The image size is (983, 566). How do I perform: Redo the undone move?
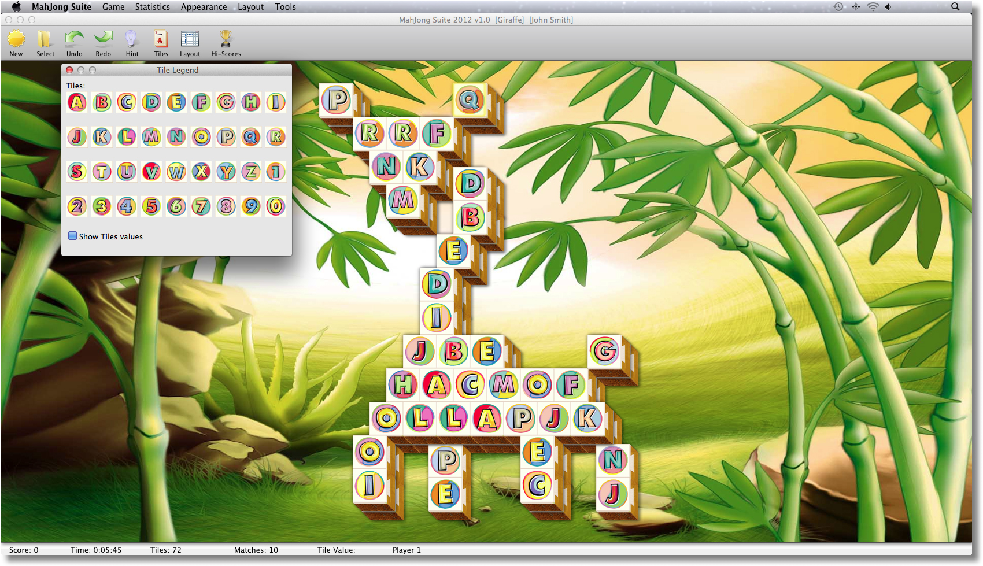[103, 42]
